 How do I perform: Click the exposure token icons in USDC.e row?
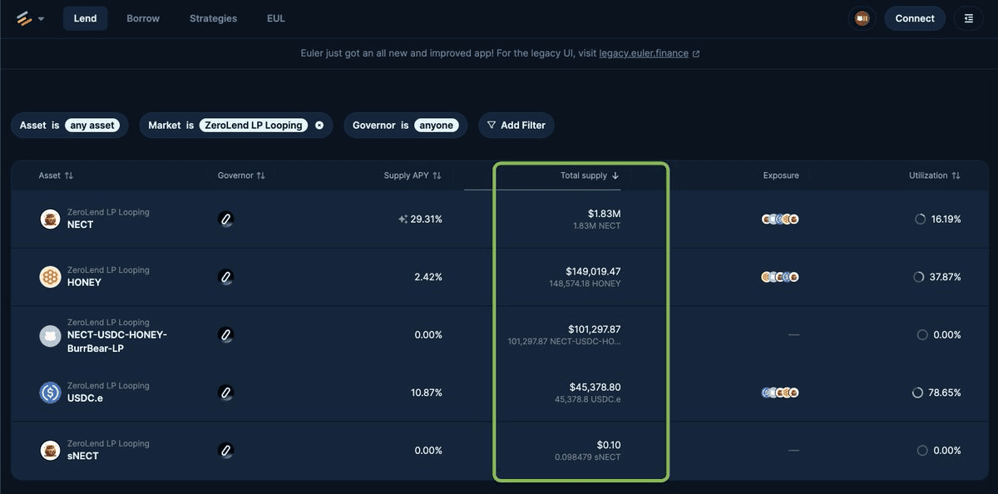780,393
